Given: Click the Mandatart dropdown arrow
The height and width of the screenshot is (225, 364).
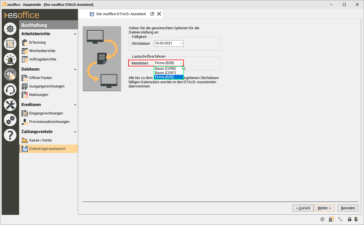Looking at the screenshot, I should pos(181,63).
